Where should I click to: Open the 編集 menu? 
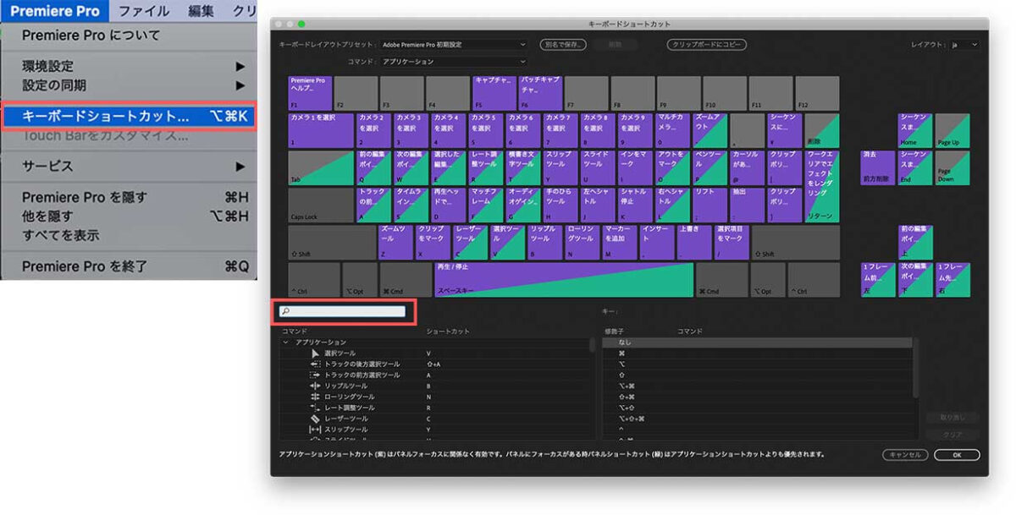coord(201,11)
